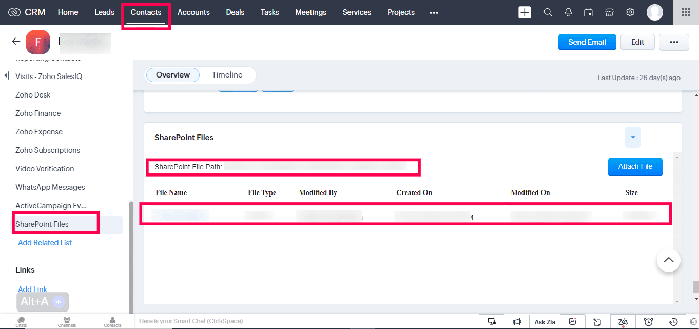
Task: Open the quick create plus icon
Action: click(525, 12)
